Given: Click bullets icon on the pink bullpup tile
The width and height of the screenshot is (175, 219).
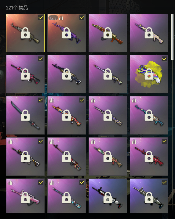Looking at the screenshot, I should 10,182.
